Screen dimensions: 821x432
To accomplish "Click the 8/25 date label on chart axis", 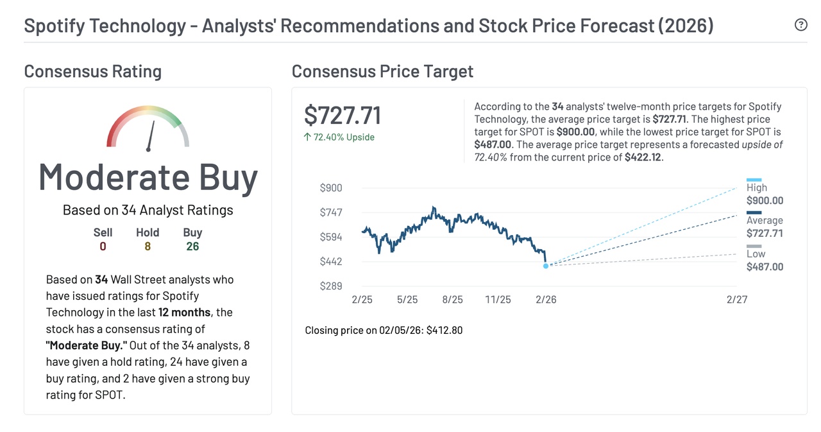I will pos(452,300).
